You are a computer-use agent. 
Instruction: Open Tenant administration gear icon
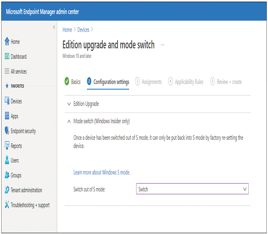(7, 190)
